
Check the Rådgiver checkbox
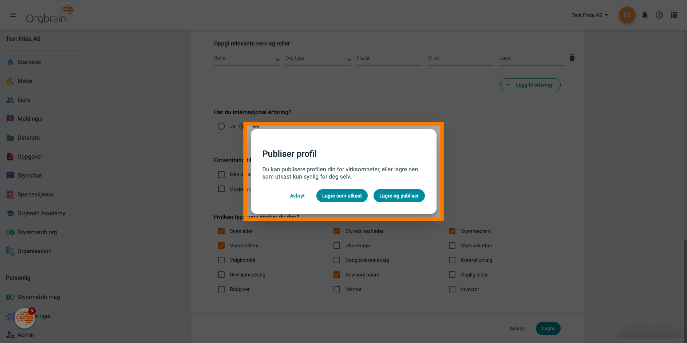221,289
